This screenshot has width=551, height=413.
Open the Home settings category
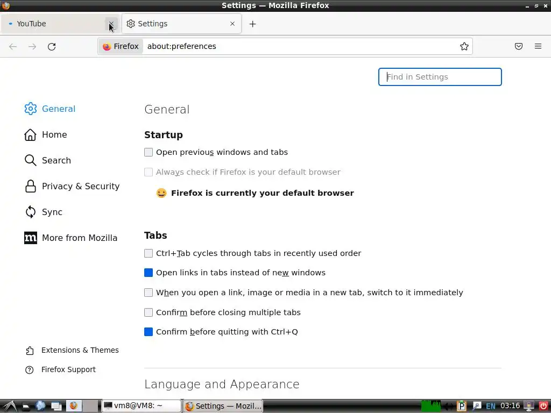click(46, 134)
